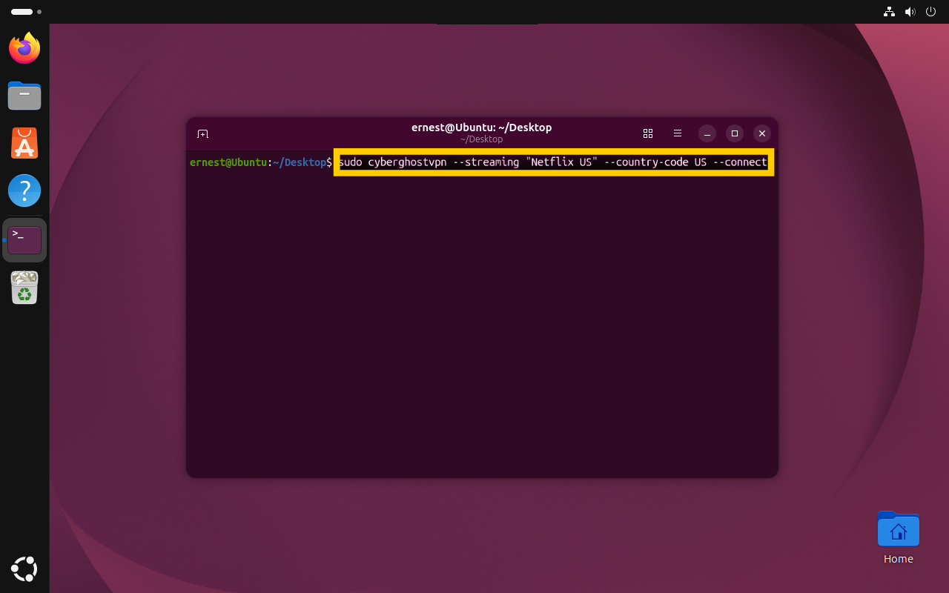The height and width of the screenshot is (593, 949).
Task: Close the terminal window
Action: point(762,133)
